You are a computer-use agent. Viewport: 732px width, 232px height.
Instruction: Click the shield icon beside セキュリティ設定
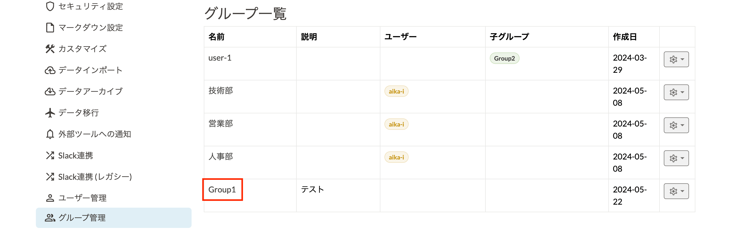[x=50, y=6]
